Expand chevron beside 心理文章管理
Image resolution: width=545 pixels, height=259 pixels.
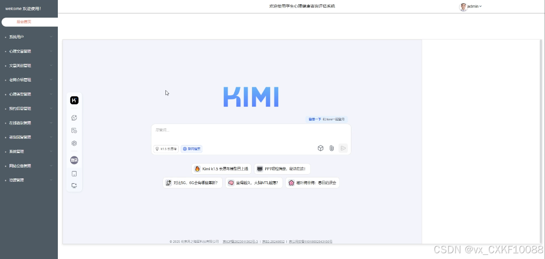click(51, 51)
